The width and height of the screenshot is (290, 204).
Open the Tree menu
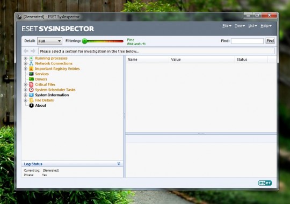(x=240, y=26)
